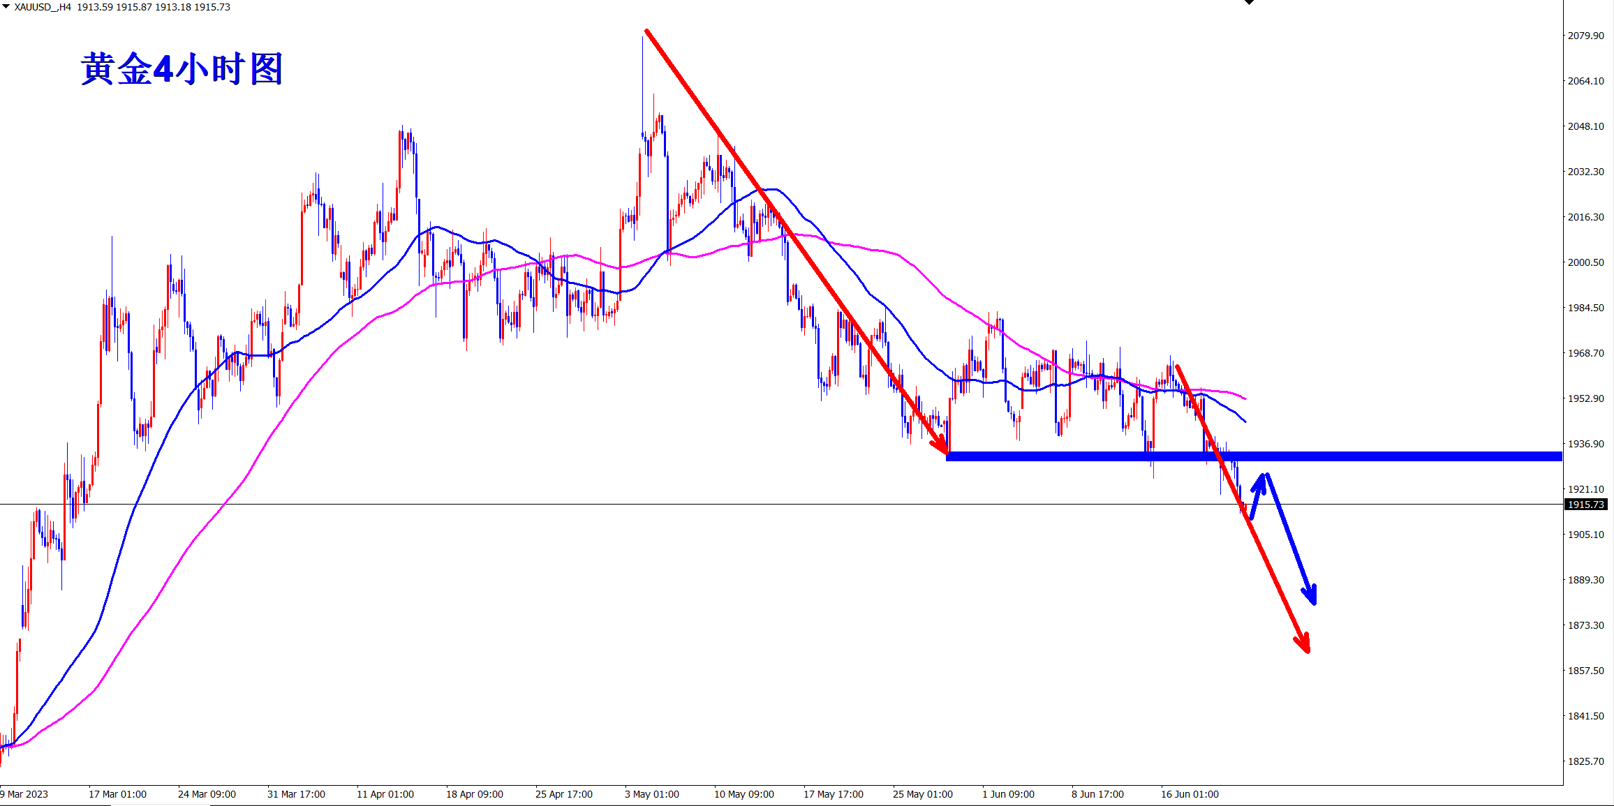Click the 9 Mar 2023 date label
Screen dimensions: 1614x806
click(x=25, y=794)
